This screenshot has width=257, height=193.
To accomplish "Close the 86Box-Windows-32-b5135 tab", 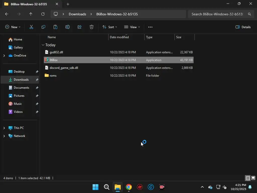I will coord(57,4).
